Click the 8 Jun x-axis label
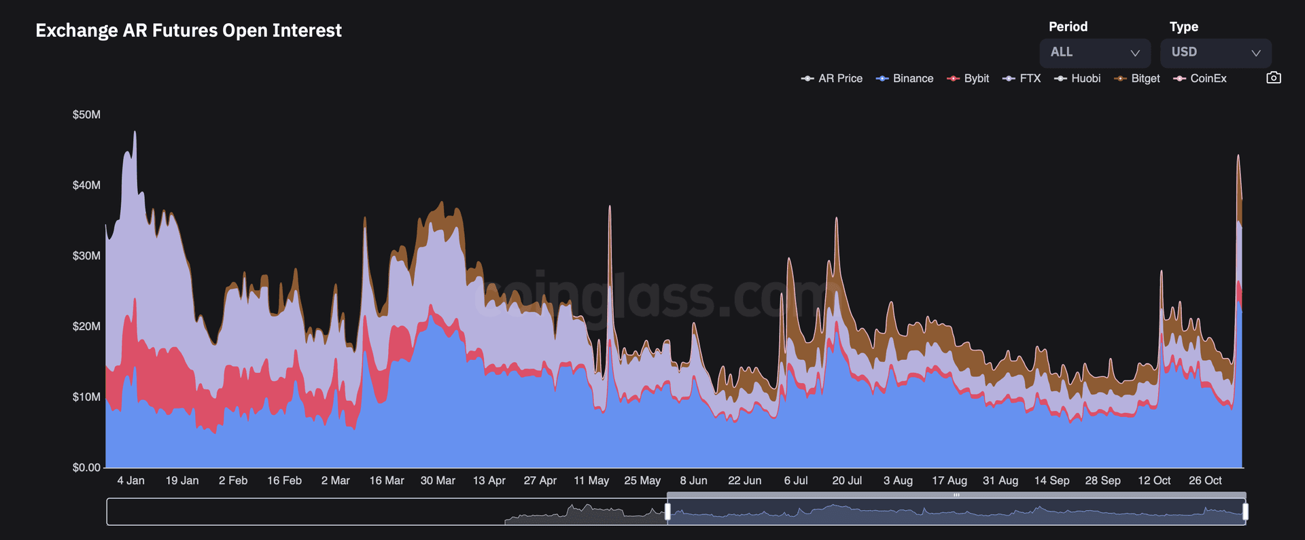1305x540 pixels. click(694, 480)
